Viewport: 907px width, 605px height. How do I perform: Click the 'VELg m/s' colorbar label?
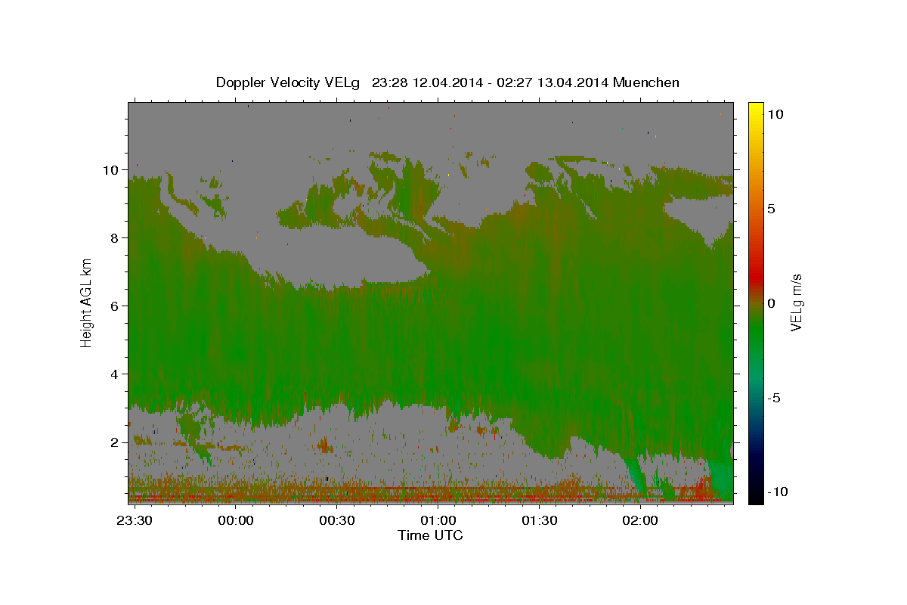click(x=796, y=302)
